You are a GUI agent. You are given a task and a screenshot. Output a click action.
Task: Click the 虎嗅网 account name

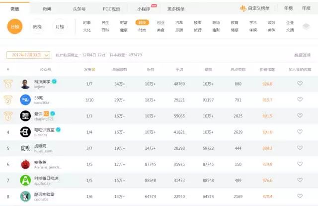(40, 146)
